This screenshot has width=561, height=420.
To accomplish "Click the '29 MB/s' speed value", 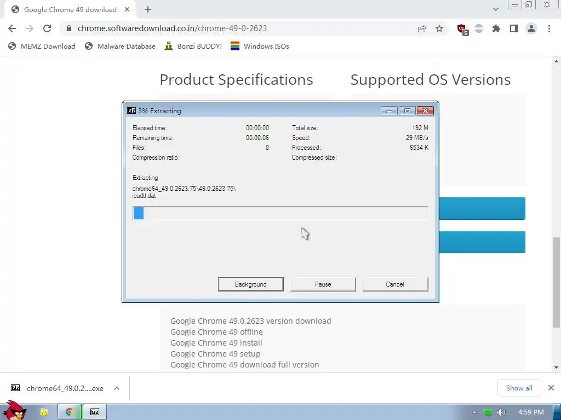I will [417, 137].
